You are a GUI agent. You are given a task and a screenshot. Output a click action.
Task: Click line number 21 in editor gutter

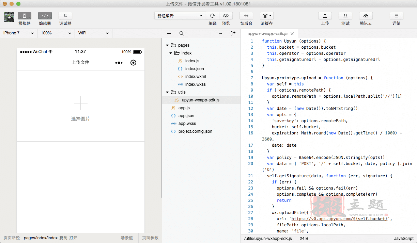(251, 176)
